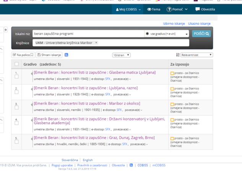Open the vse gradivo material type dropdown
The height and width of the screenshot is (184, 242).
click(167, 34)
